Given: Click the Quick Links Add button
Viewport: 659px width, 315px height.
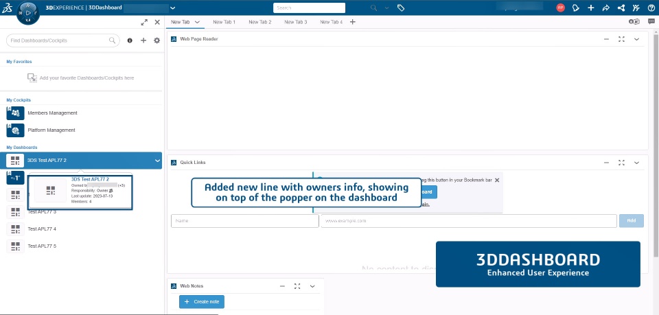Looking at the screenshot, I should coord(632,221).
